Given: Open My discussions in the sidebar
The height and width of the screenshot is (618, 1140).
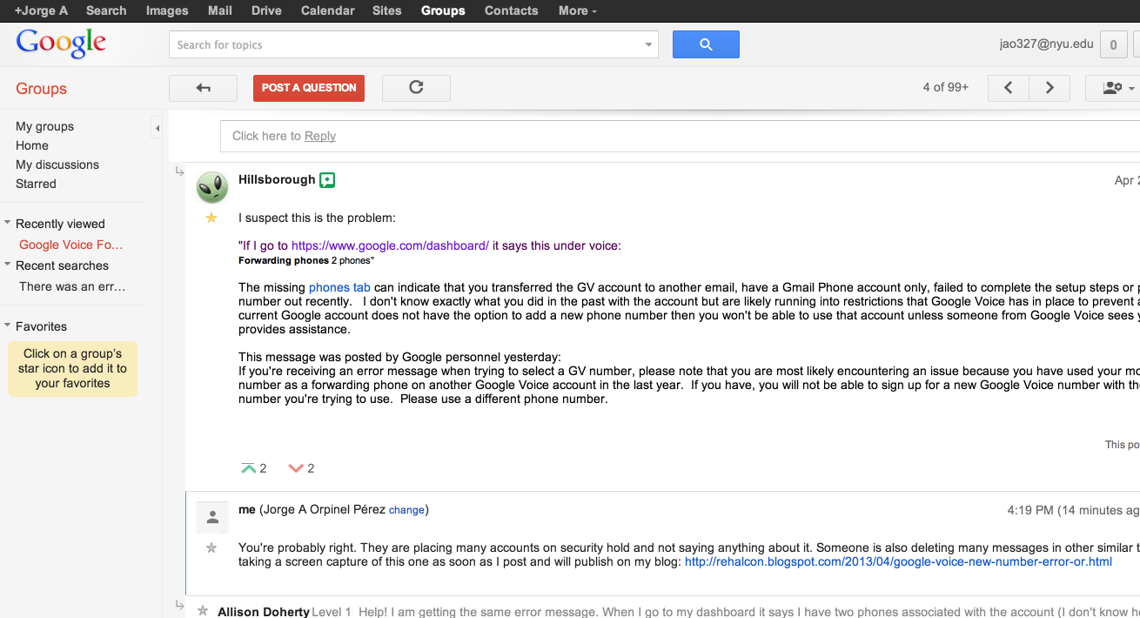Looking at the screenshot, I should [x=57, y=165].
